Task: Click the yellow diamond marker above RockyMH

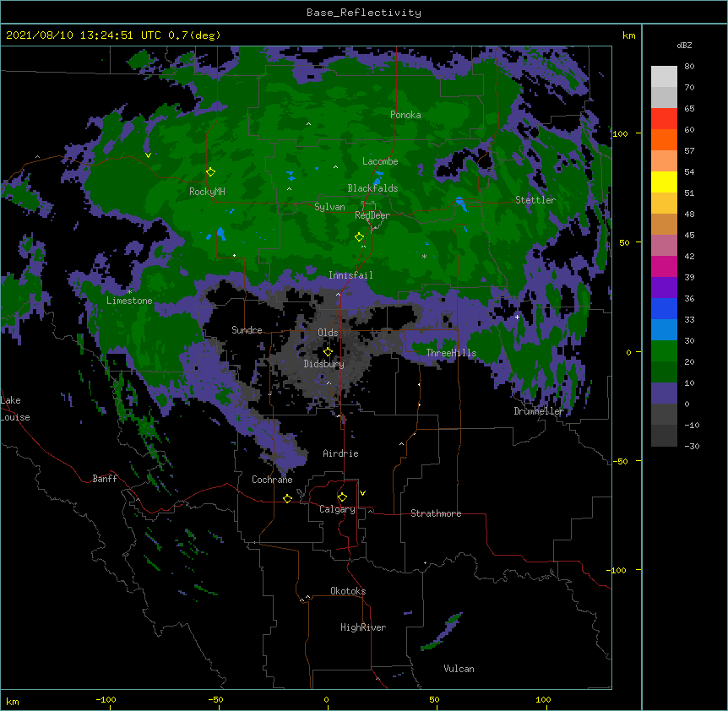Action: tap(211, 172)
